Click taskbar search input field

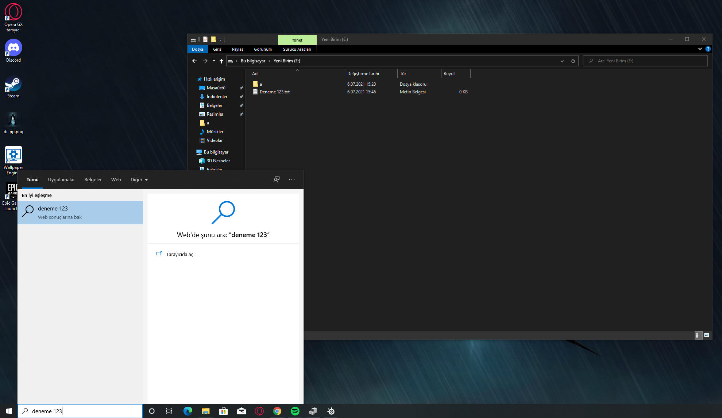(80, 411)
